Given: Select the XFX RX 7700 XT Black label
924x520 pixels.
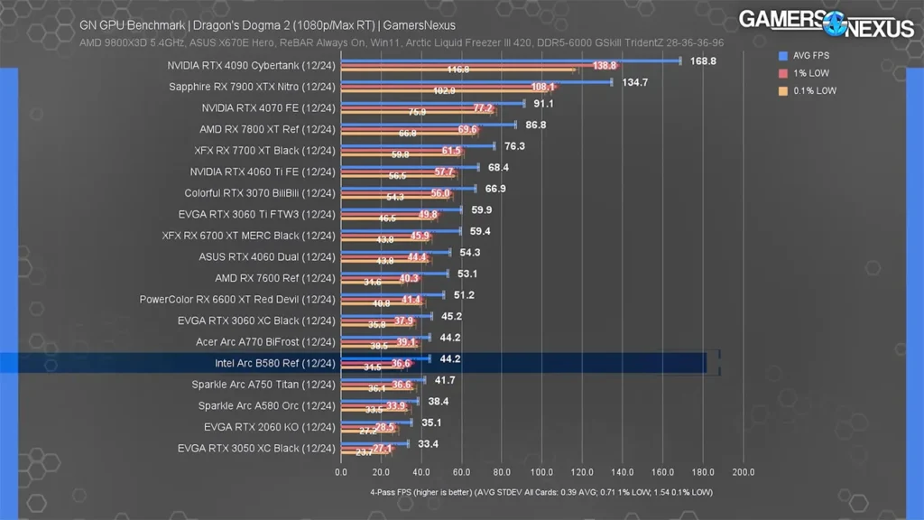Looking at the screenshot, I should [264, 151].
